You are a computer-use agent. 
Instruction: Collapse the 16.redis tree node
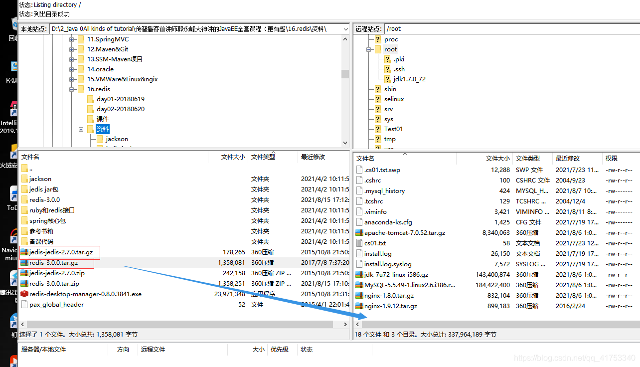72,89
